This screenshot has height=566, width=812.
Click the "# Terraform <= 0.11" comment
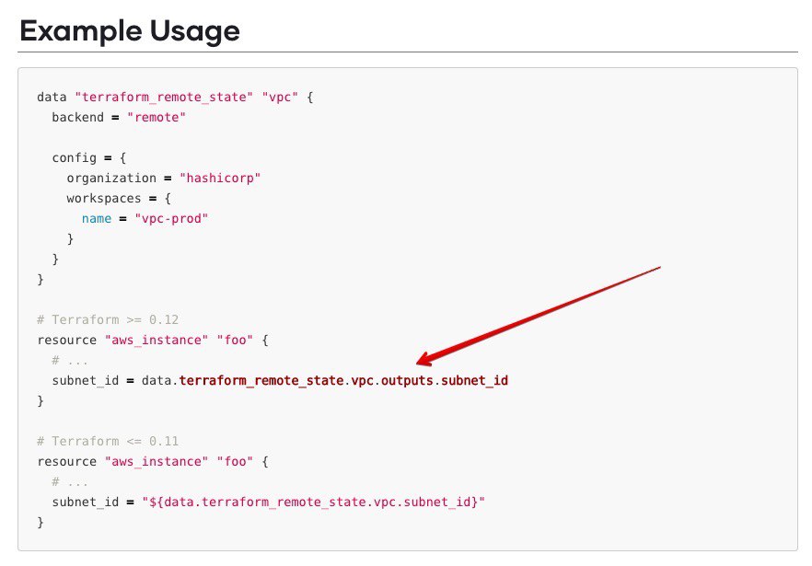(x=108, y=441)
